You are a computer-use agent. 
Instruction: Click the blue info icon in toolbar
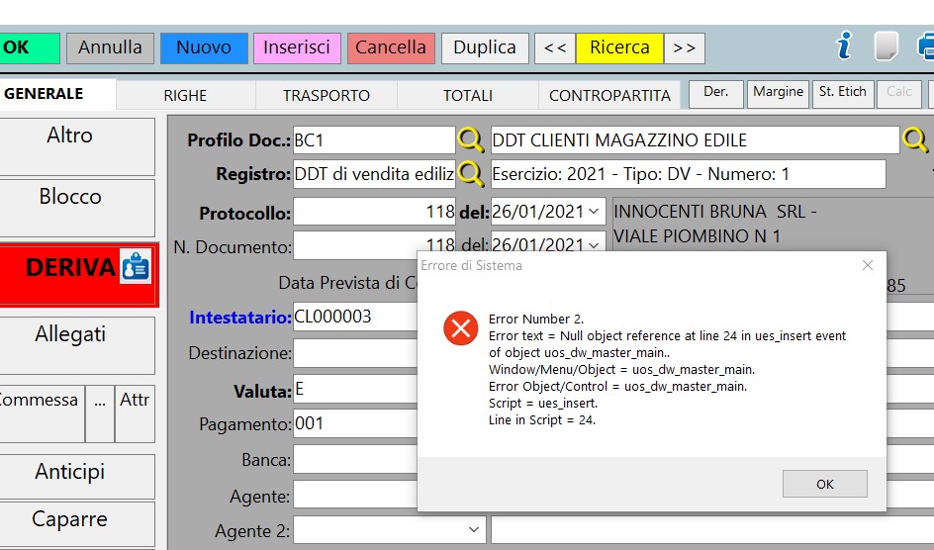(x=844, y=46)
